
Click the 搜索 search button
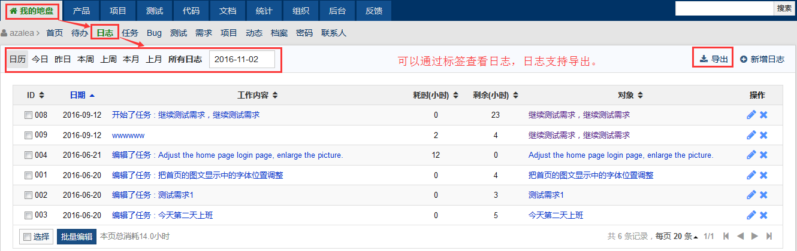(784, 8)
